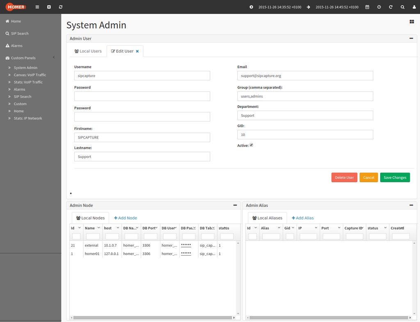Click the Group input field
The height and width of the screenshot is (322, 420).
(305, 96)
